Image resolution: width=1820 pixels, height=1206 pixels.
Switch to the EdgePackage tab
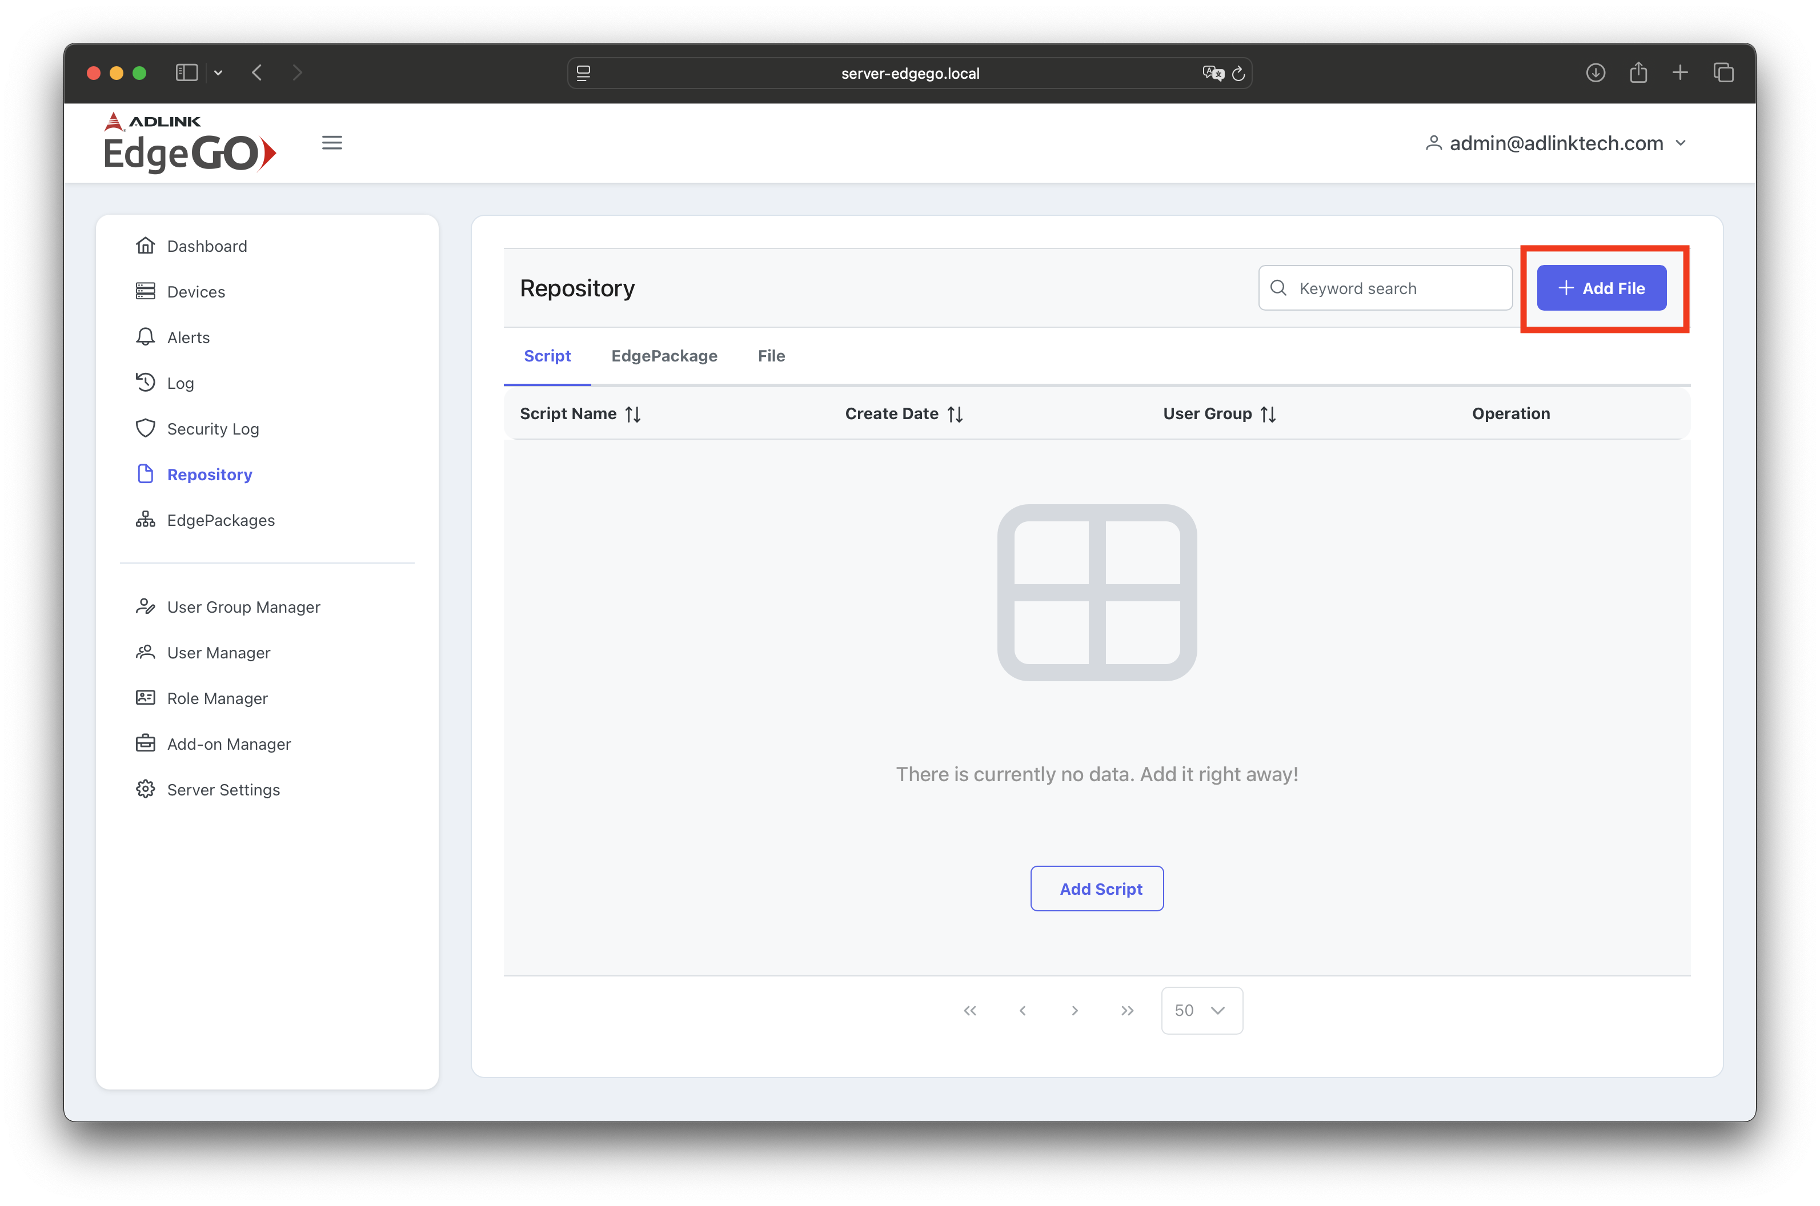click(664, 356)
